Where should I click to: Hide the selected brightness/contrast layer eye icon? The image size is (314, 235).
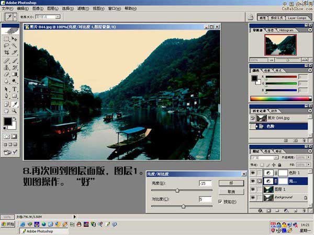coord(253,181)
